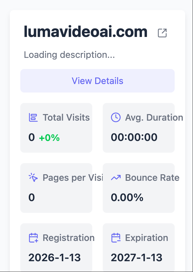The height and width of the screenshot is (272, 193).
Task: Click the Pages per Visit cursor icon
Action: pyautogui.click(x=33, y=178)
